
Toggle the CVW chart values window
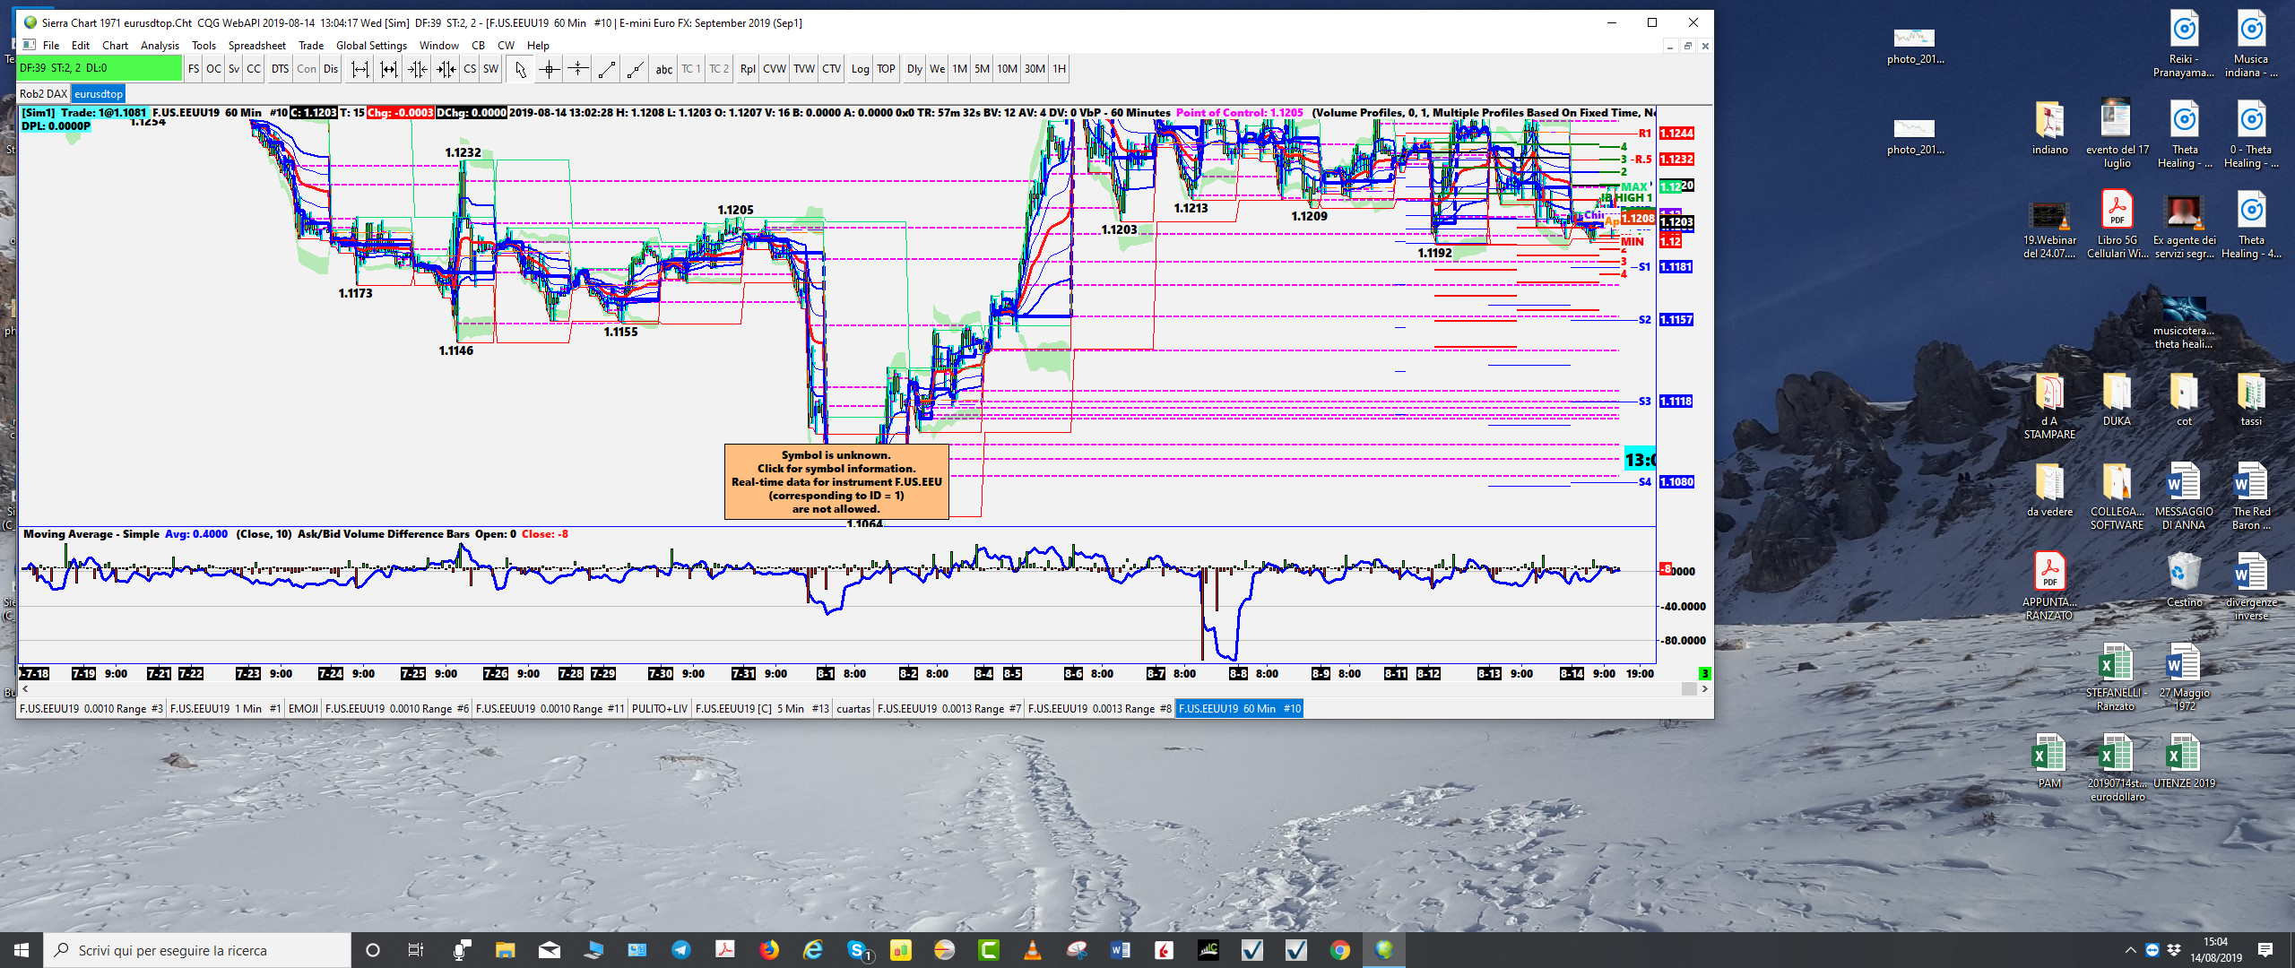pyautogui.click(x=774, y=69)
